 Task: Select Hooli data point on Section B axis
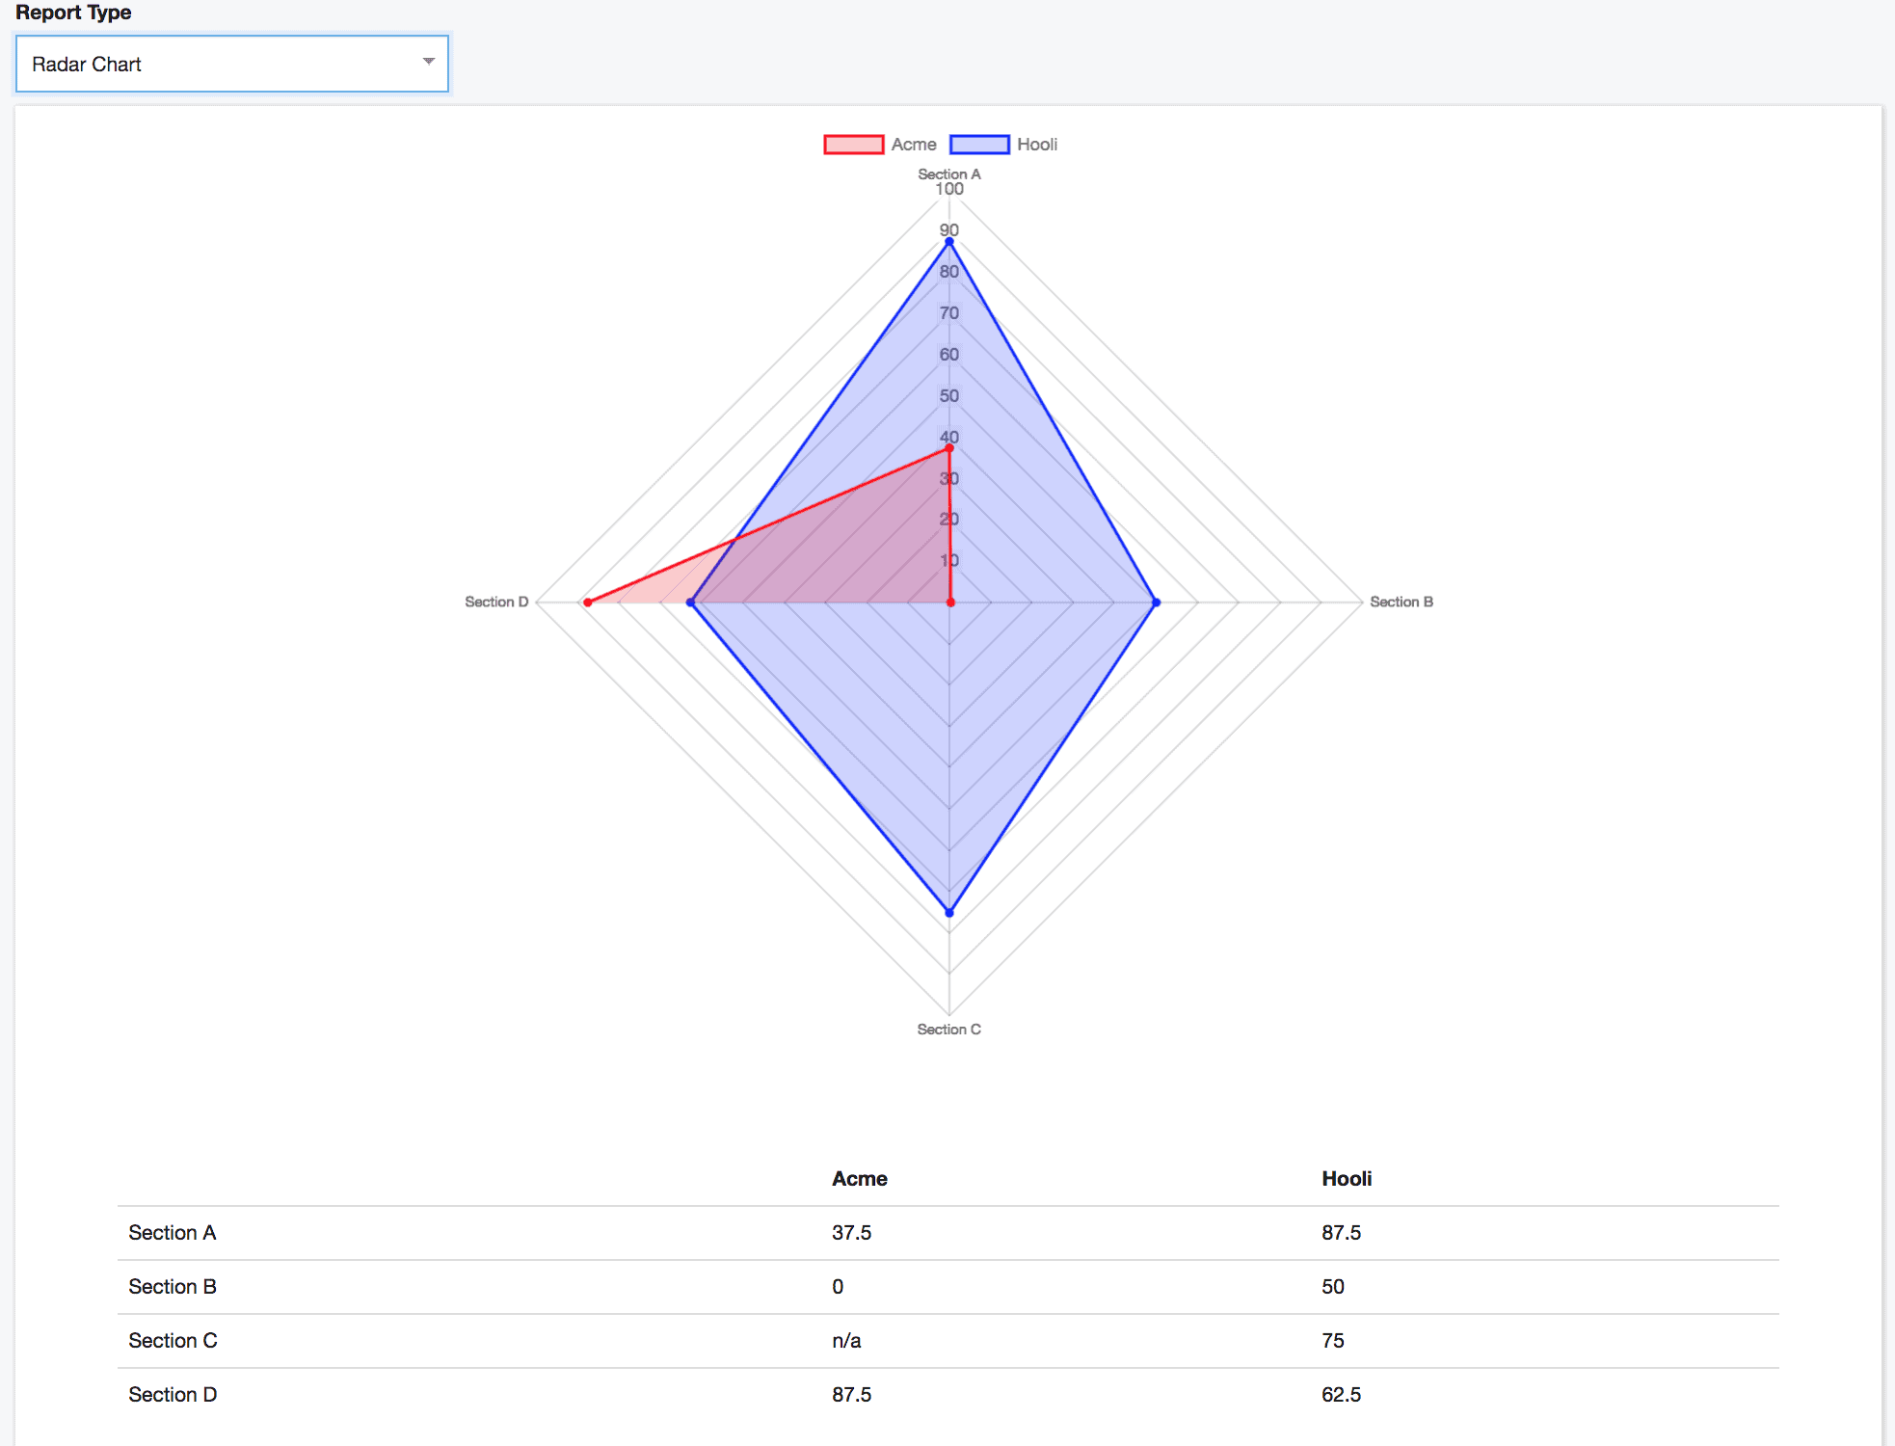(1157, 602)
